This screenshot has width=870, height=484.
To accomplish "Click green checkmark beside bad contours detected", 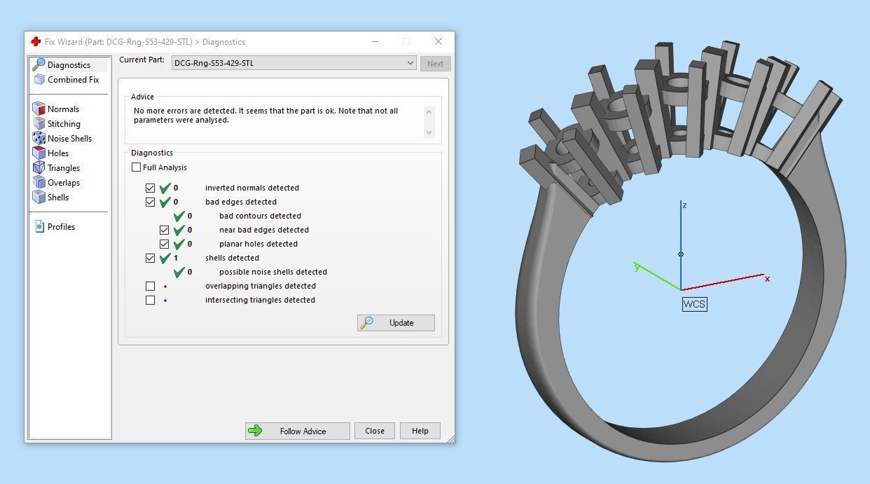I will coord(179,216).
